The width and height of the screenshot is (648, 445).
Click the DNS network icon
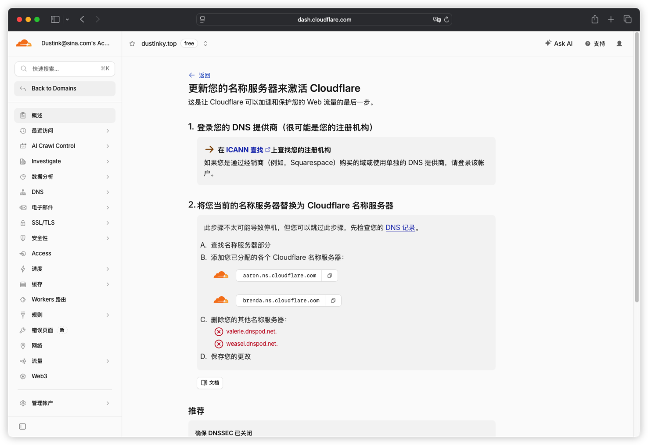[23, 192]
